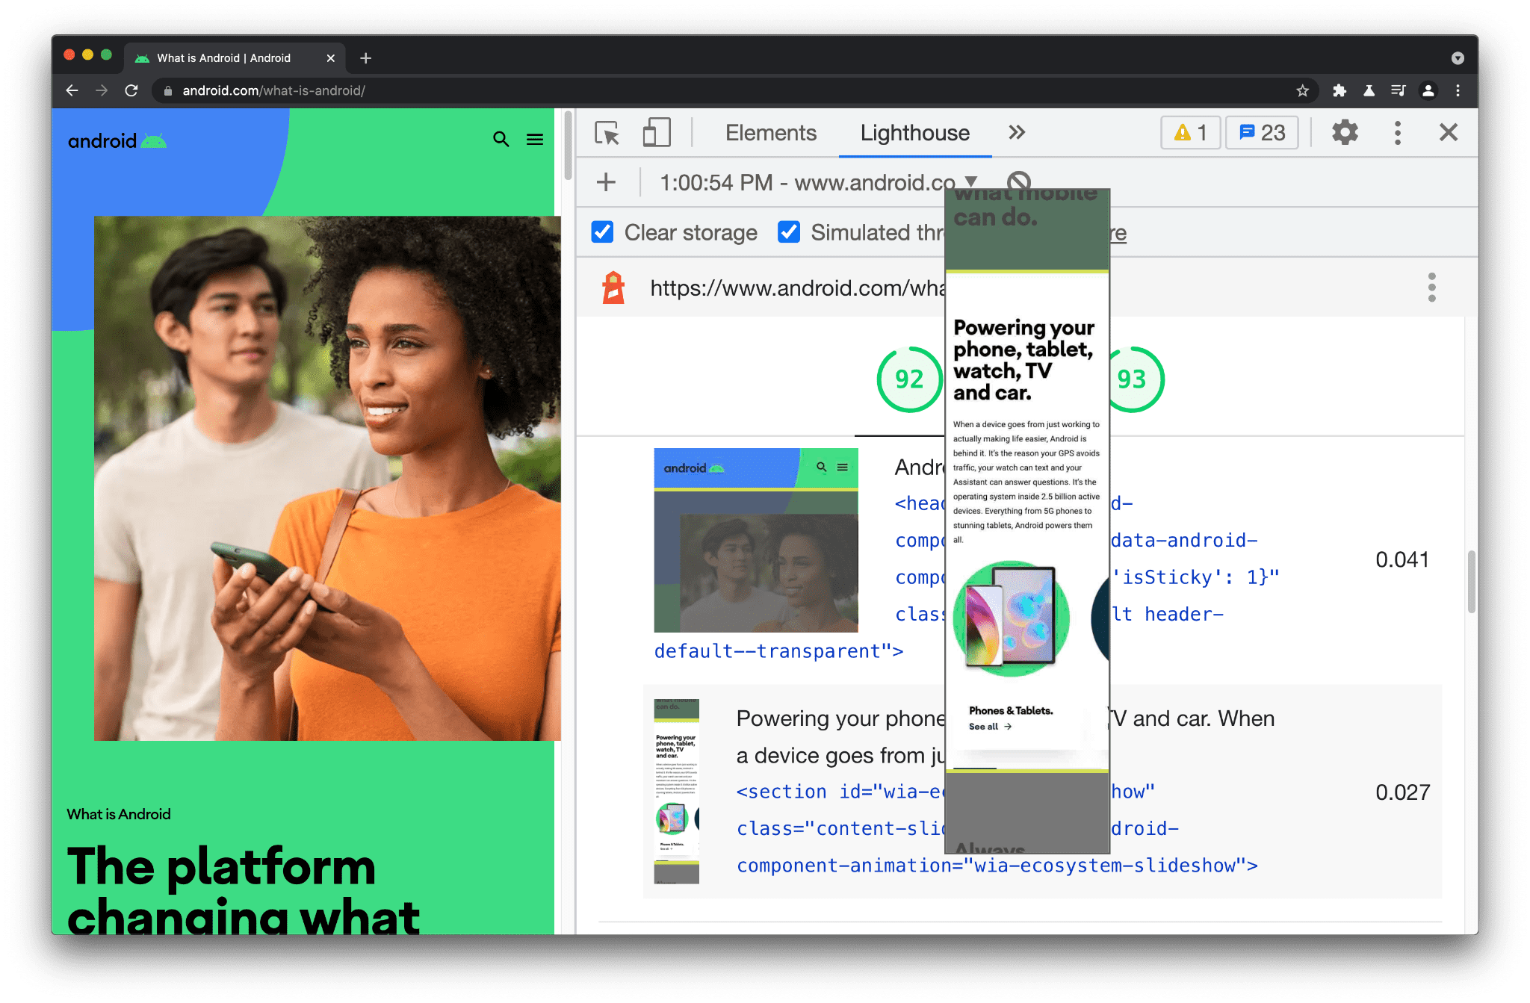Expand the DevTools panel selector chevron
The width and height of the screenshot is (1530, 1003).
1015,132
